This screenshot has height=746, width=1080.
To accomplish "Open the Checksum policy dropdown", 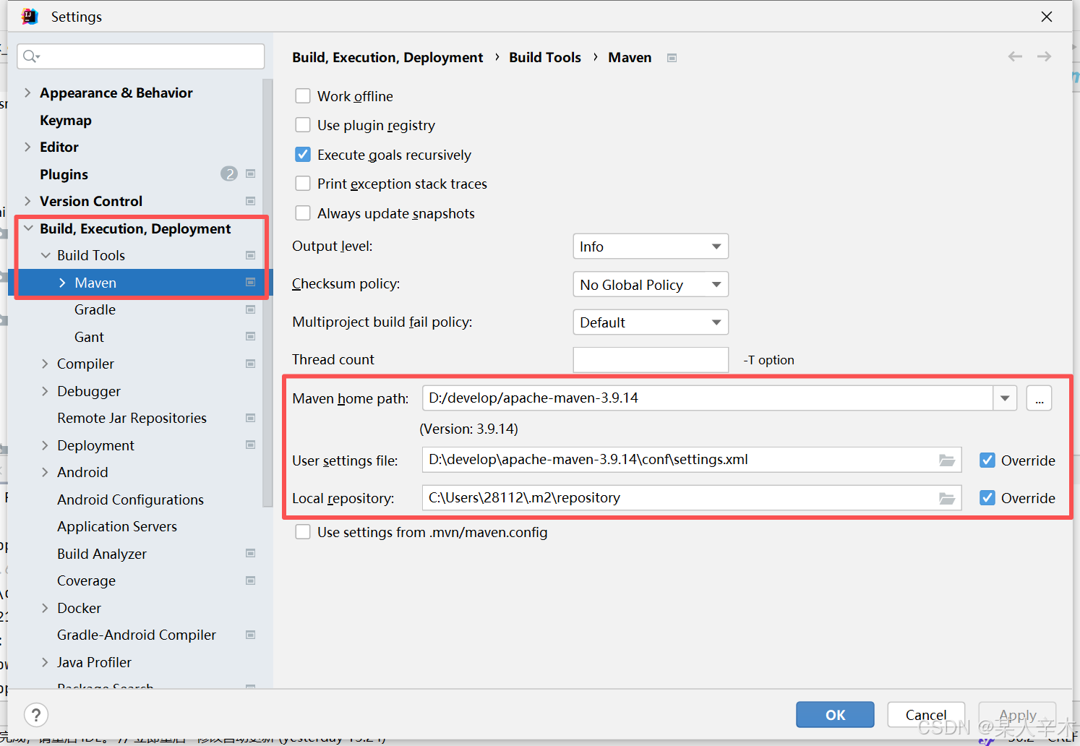I will click(x=651, y=284).
